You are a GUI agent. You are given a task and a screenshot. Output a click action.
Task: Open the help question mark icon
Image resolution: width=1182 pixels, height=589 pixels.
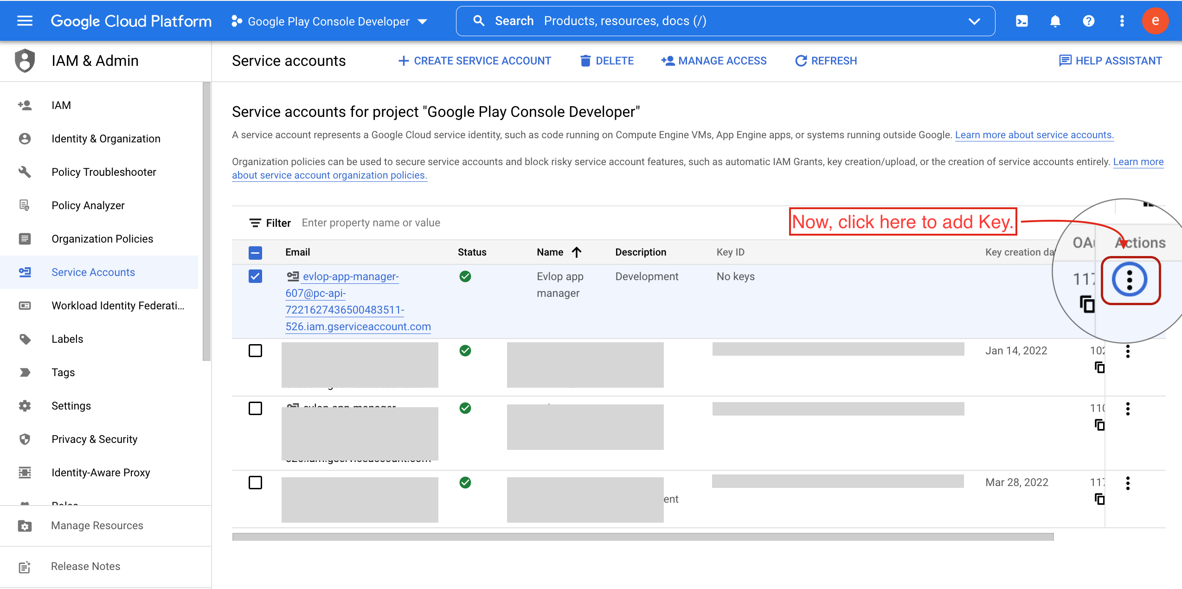tap(1088, 21)
